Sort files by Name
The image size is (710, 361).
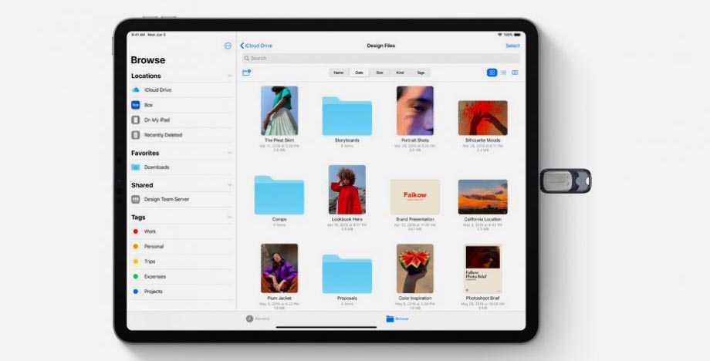[x=339, y=73]
